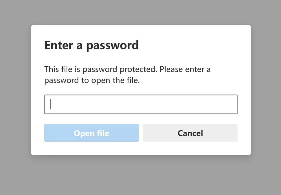
Task: Choose Cancel to close the password dialog
Action: [x=190, y=133]
